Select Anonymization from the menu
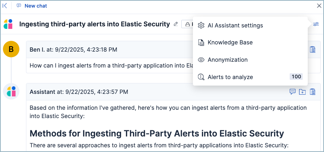Screen dimensions: 324x152 227,60
